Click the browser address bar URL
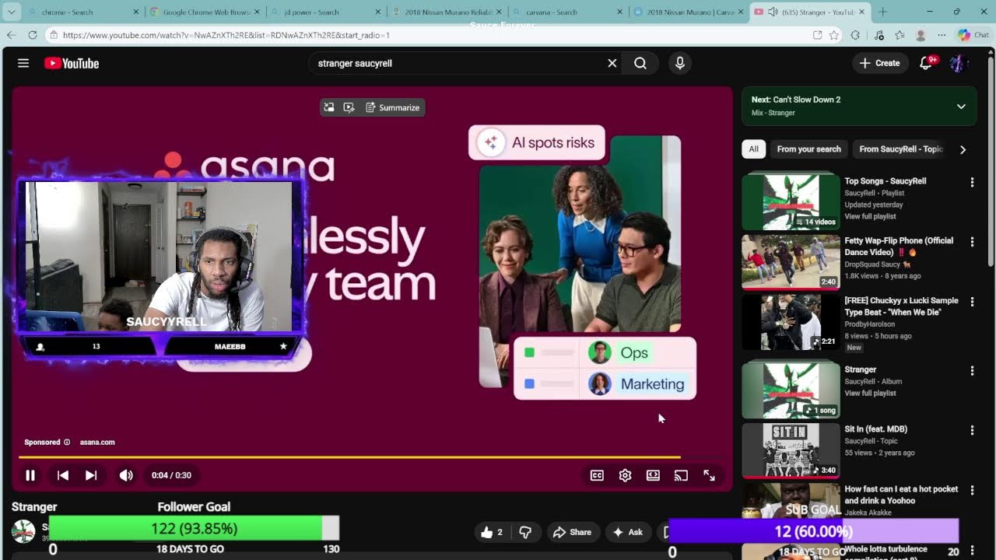Viewport: 996px width, 560px height. coord(226,35)
